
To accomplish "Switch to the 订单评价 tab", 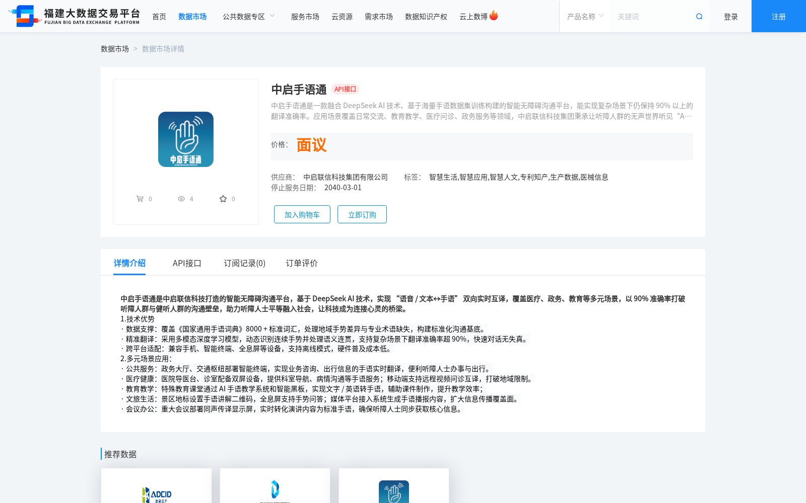I will [302, 263].
